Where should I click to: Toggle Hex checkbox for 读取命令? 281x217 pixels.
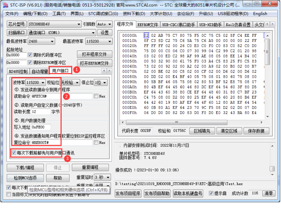pyautogui.click(x=96, y=96)
